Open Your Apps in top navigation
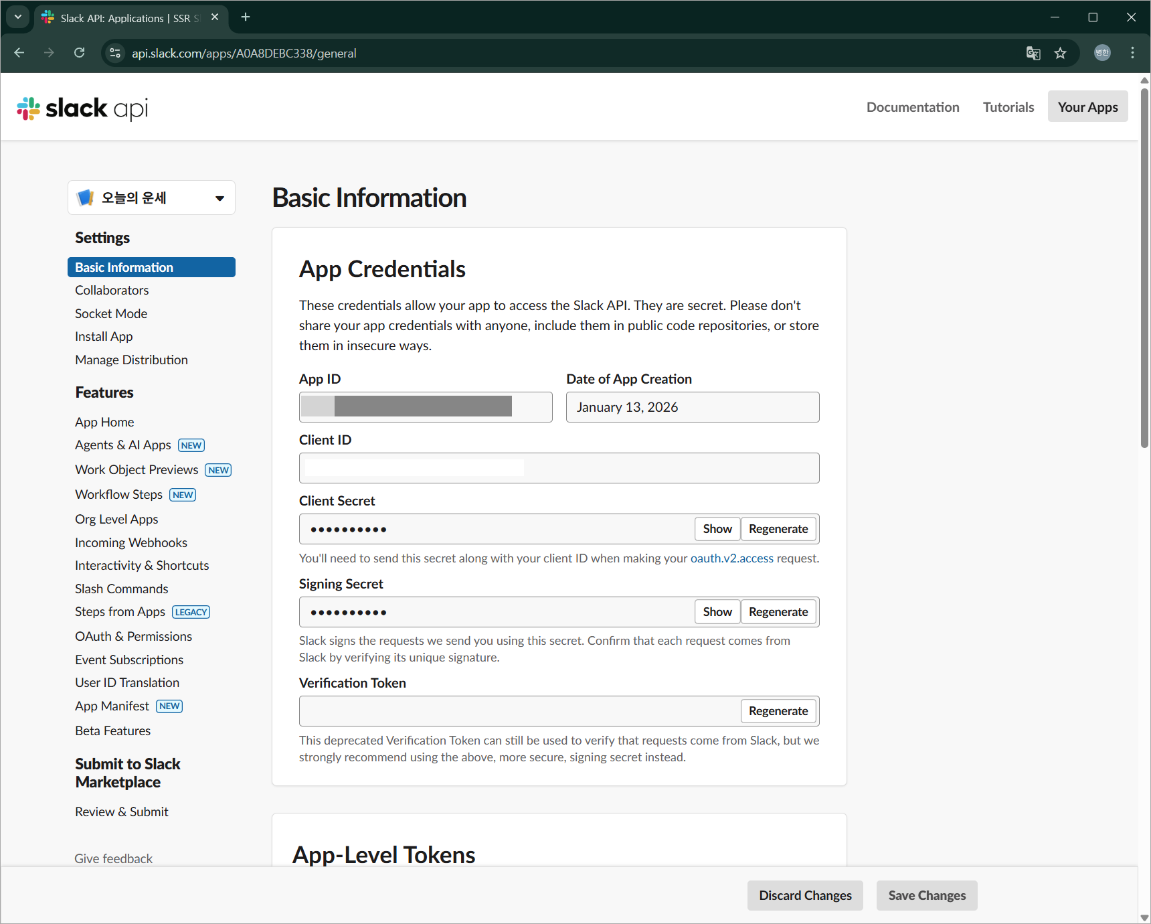The height and width of the screenshot is (924, 1151). pyautogui.click(x=1087, y=107)
